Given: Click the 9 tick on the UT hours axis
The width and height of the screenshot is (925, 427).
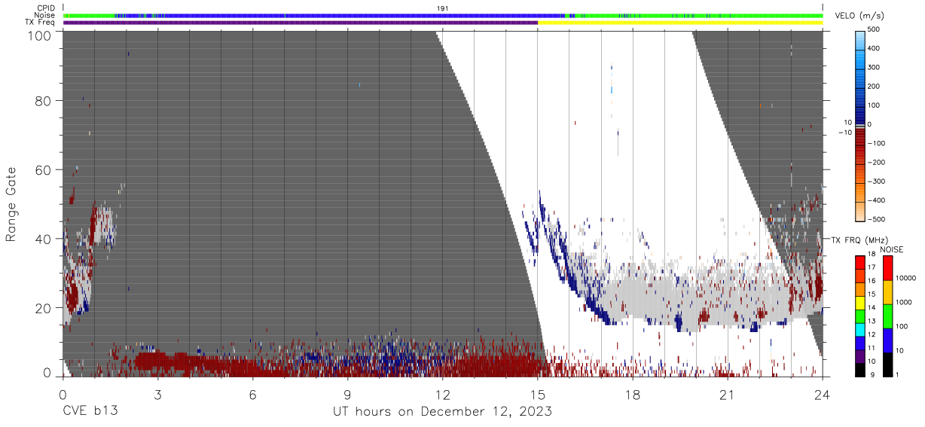Looking at the screenshot, I should [x=347, y=395].
